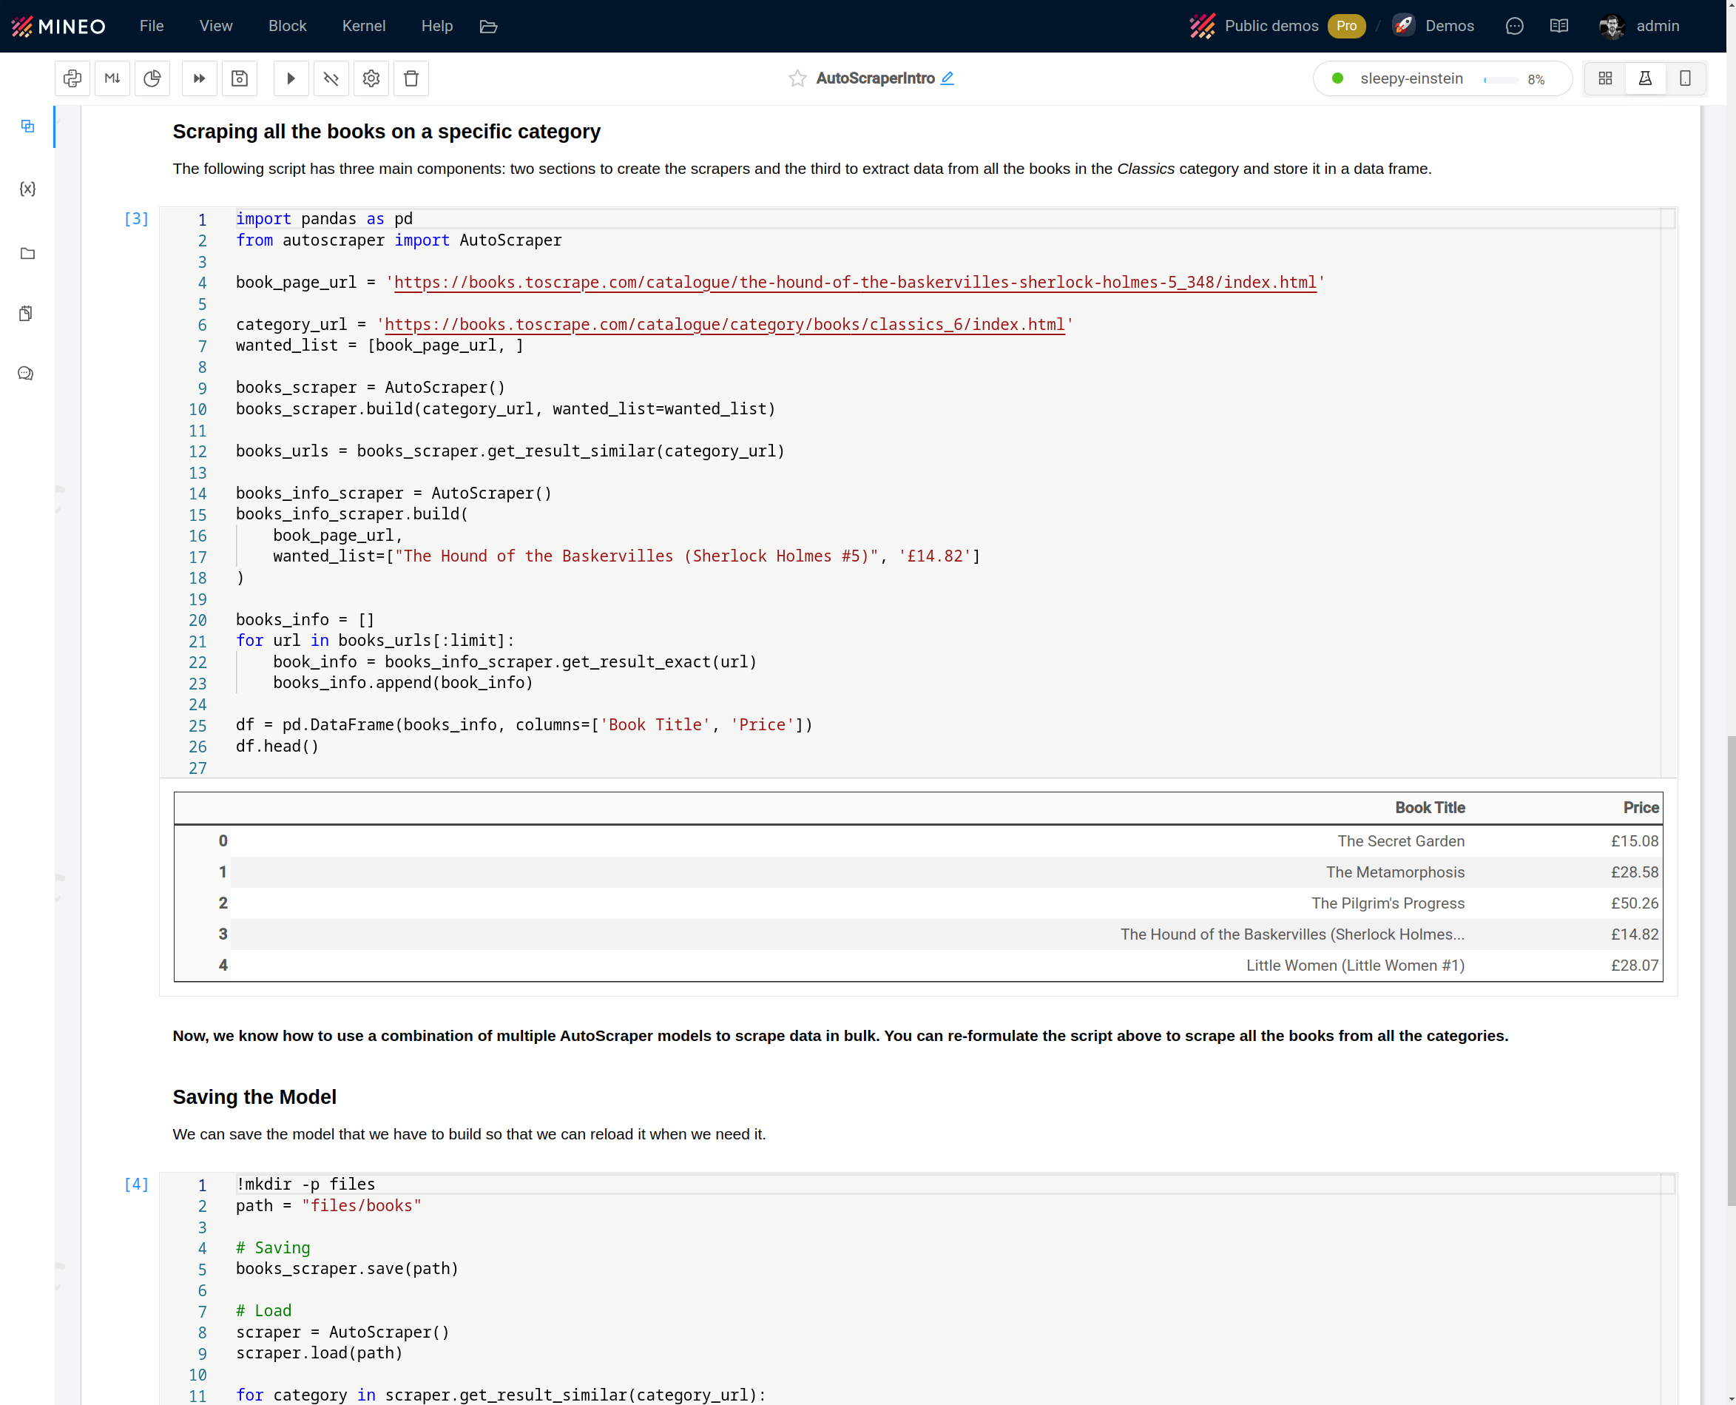Viewport: 1736px width, 1405px height.
Task: Click the page vertical scrollbar
Action: pos(1730,971)
